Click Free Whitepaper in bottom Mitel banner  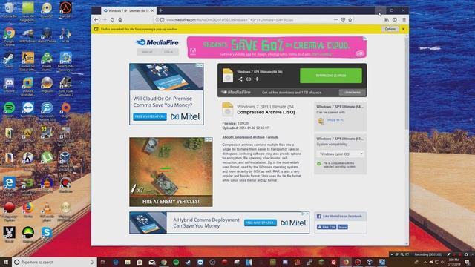pos(261,222)
